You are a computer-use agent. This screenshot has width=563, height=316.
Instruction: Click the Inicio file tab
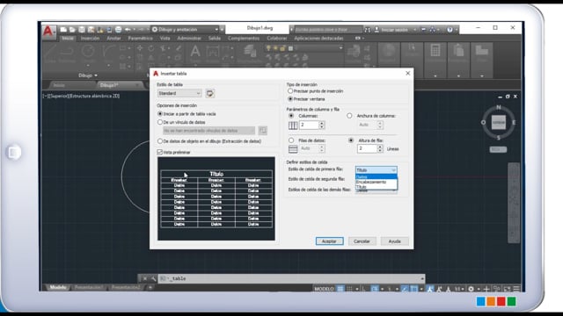click(x=59, y=85)
